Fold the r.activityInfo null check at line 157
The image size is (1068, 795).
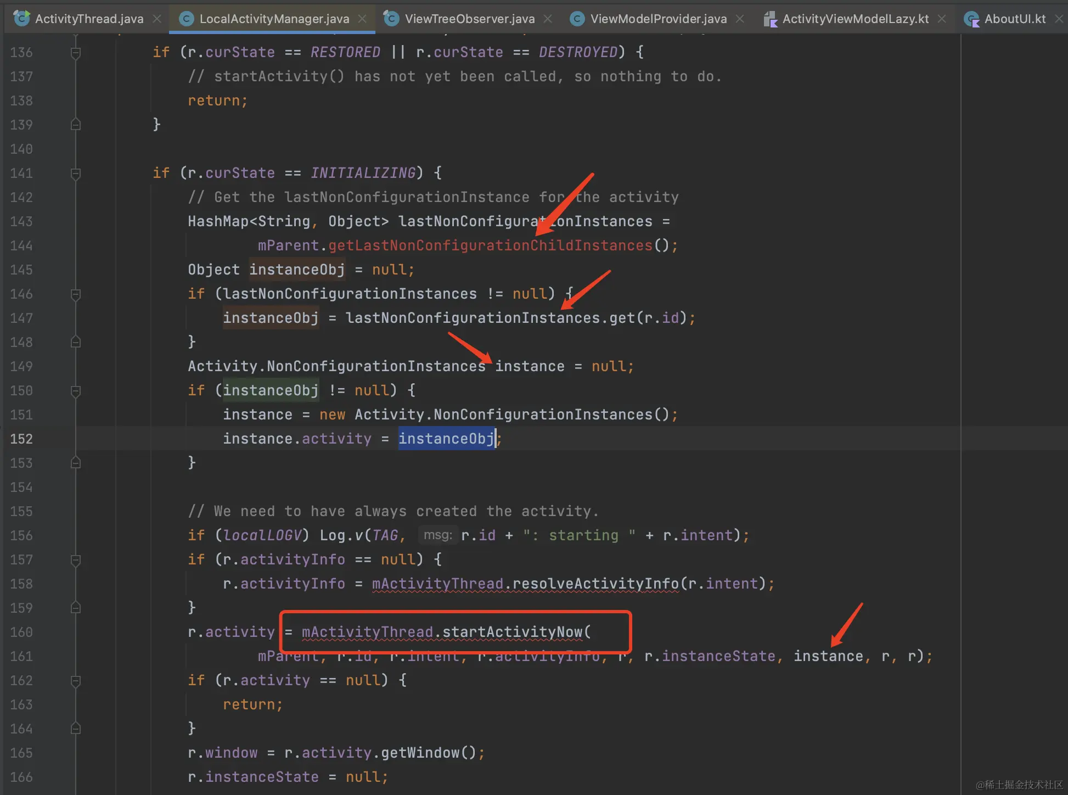[x=76, y=560]
